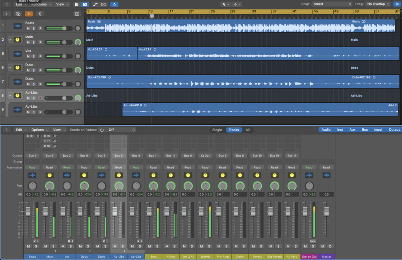Click the Vox#03.7 audio region
402x260 pixels.
click(268, 54)
